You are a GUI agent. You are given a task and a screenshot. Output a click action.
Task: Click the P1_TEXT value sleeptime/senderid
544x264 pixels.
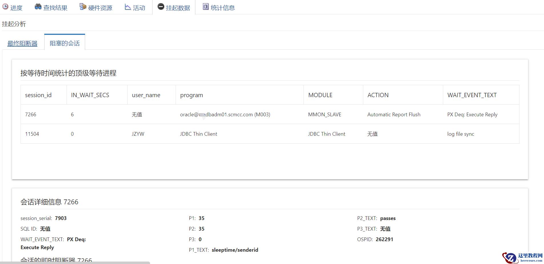(235, 250)
